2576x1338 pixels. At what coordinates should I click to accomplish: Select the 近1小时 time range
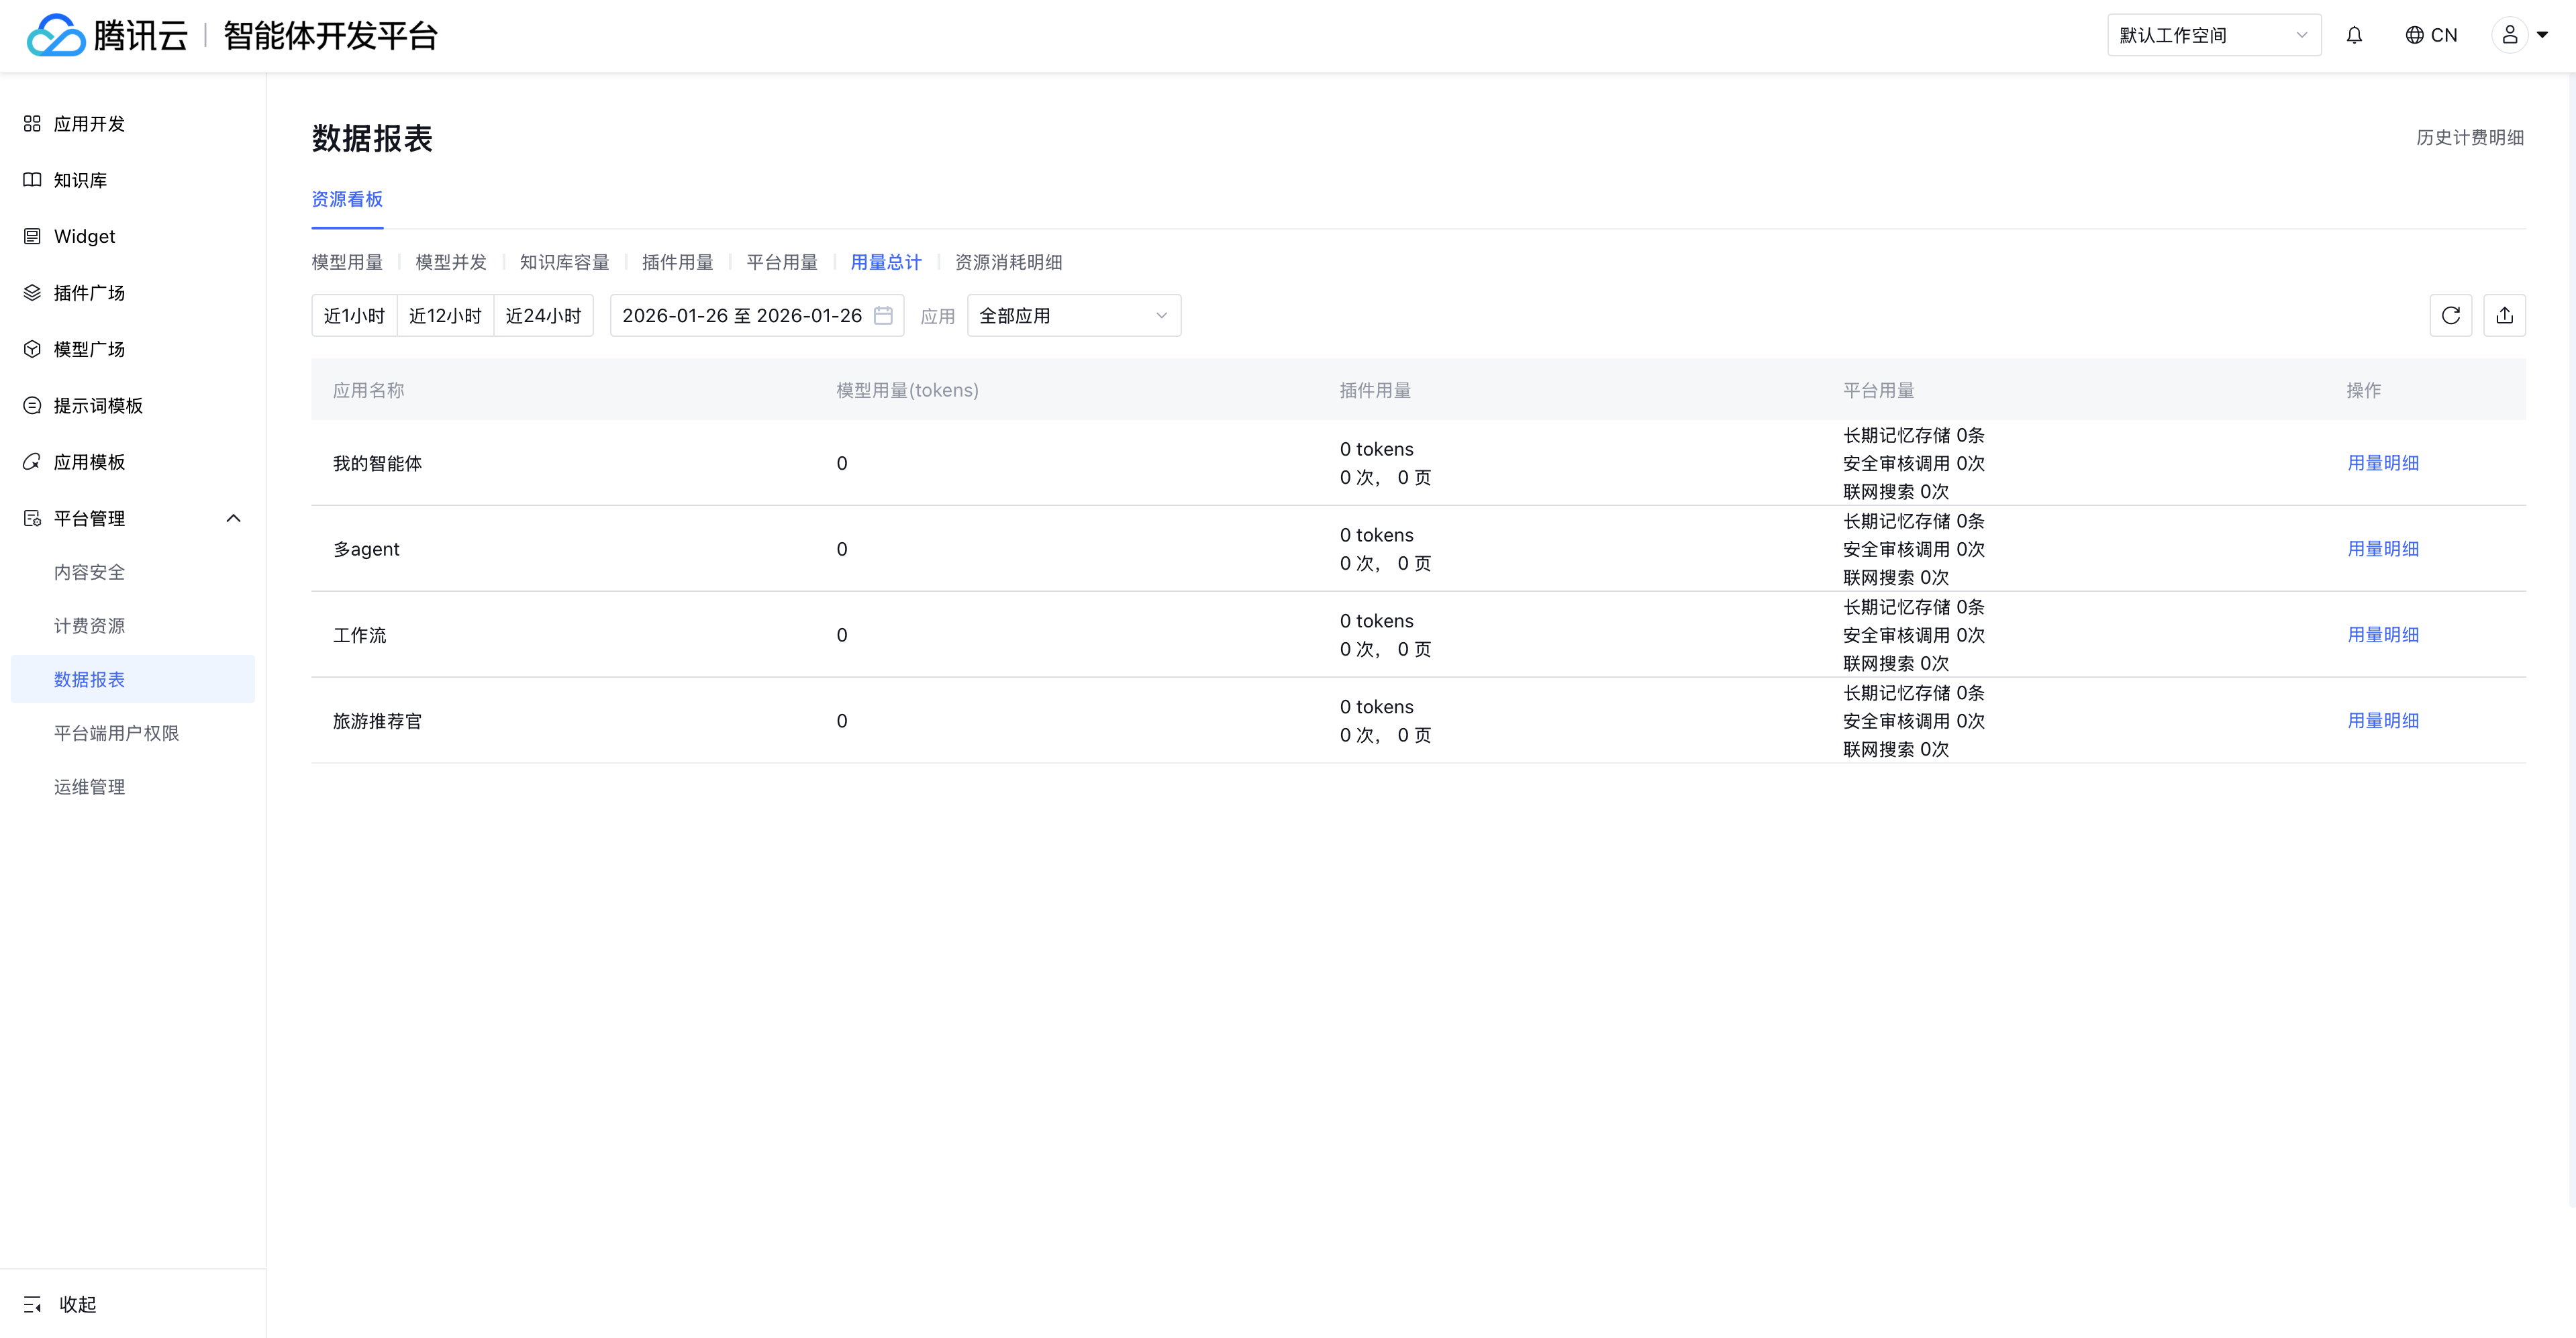pos(354,316)
